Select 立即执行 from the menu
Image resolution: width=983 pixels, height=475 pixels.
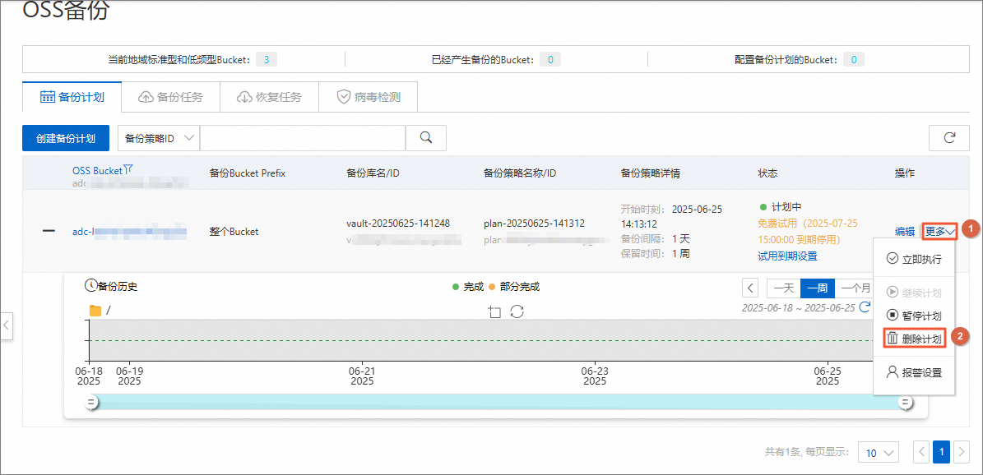pos(914,259)
